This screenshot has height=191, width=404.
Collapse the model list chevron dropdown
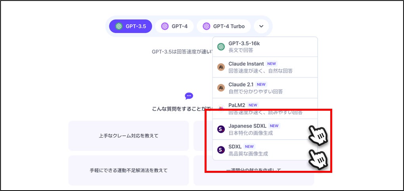(261, 26)
